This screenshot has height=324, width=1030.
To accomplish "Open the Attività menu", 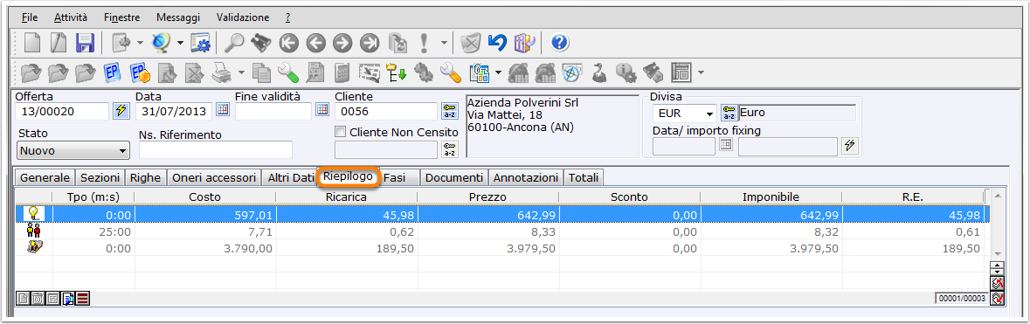I will coord(70,17).
